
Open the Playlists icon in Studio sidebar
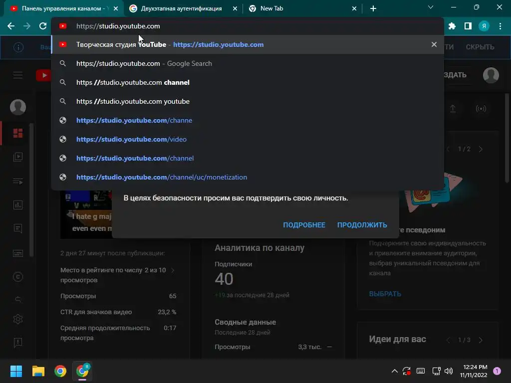click(18, 181)
